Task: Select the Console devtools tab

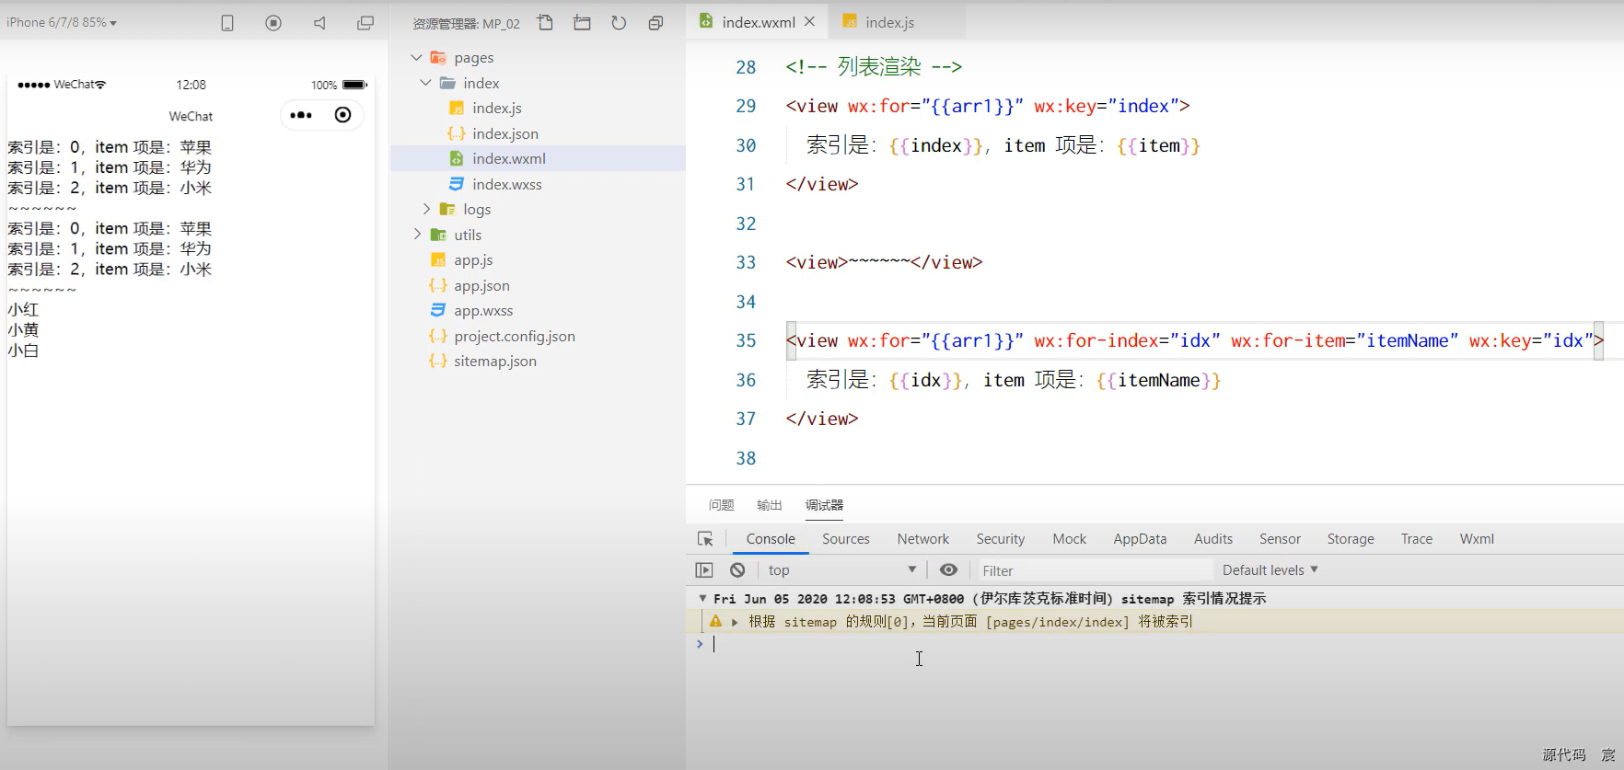Action: tap(771, 539)
